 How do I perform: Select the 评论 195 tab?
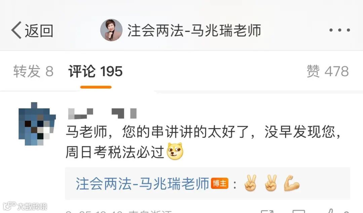95,71
